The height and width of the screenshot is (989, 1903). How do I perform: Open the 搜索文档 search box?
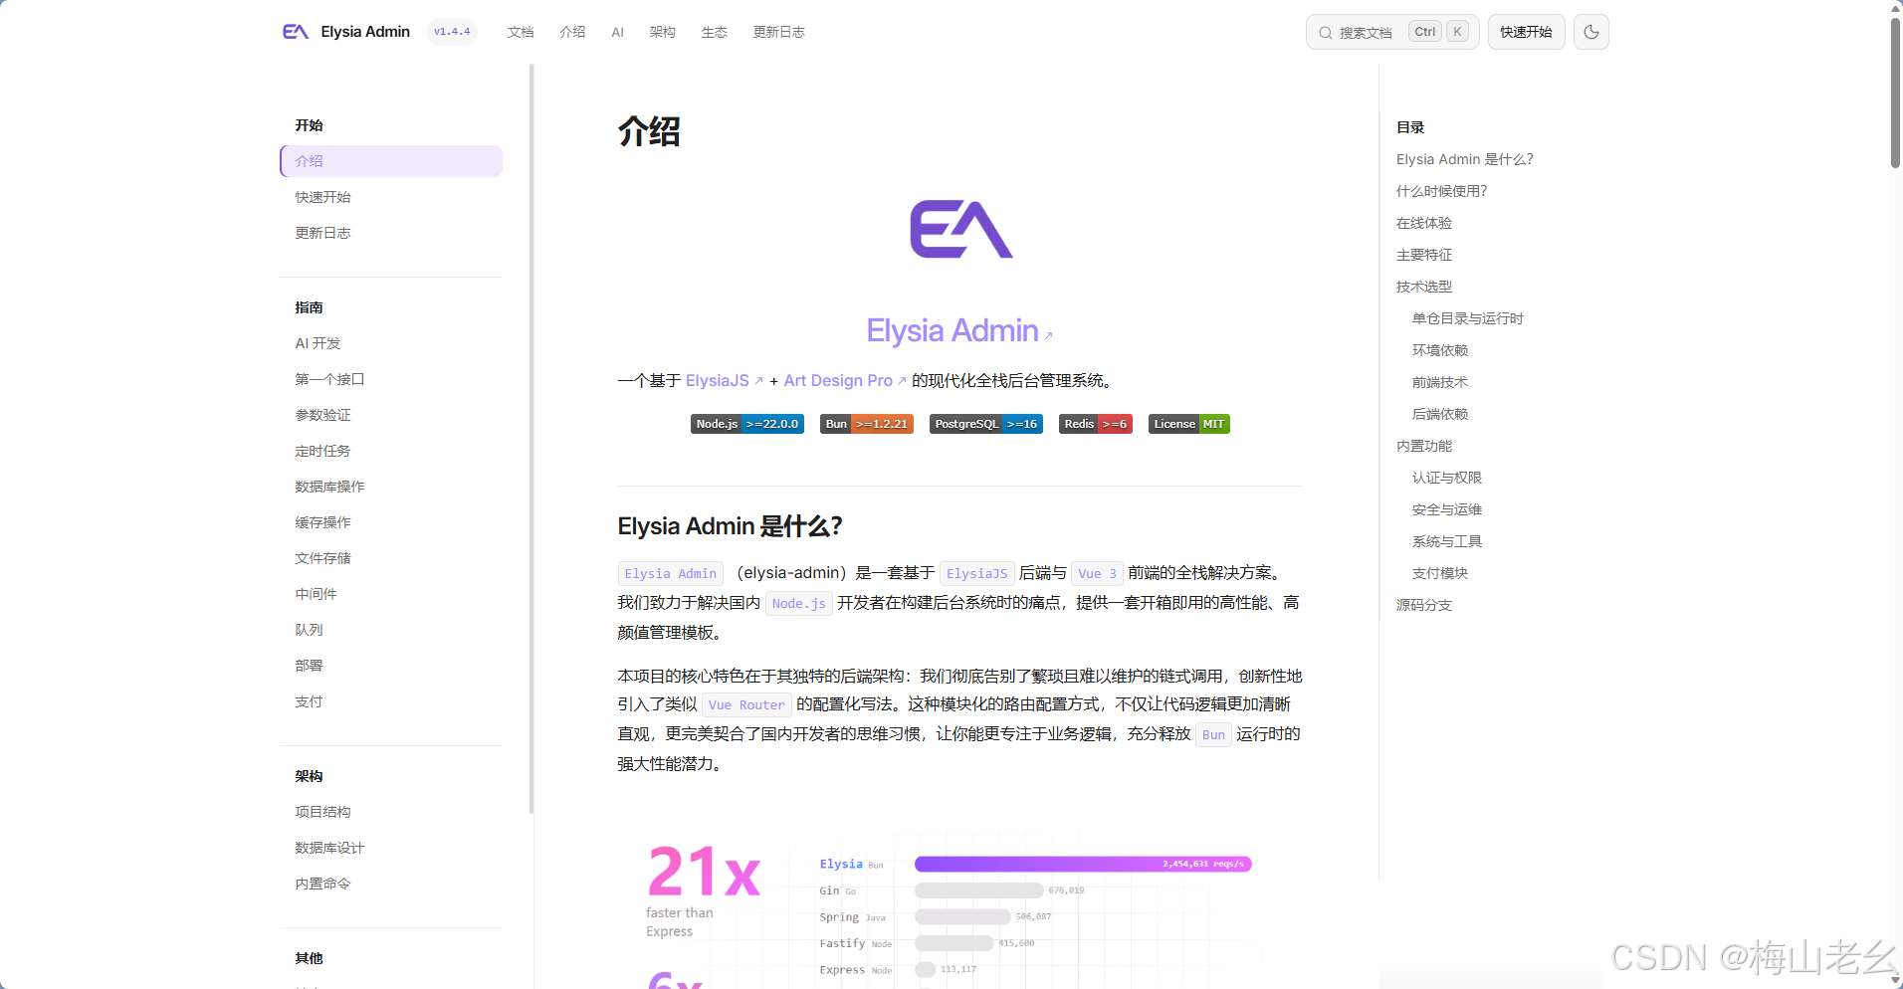click(x=1392, y=32)
